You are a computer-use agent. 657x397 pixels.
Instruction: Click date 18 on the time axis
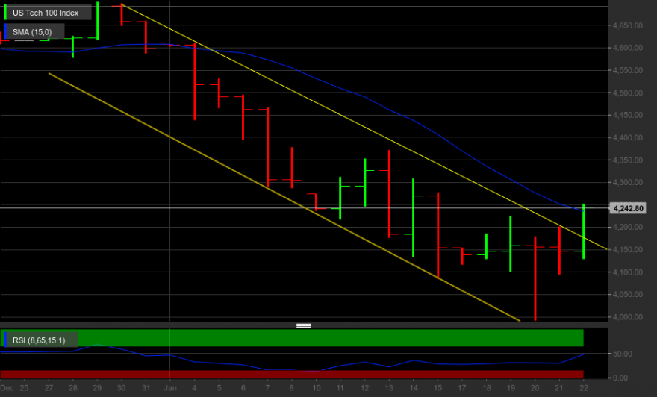(x=487, y=388)
